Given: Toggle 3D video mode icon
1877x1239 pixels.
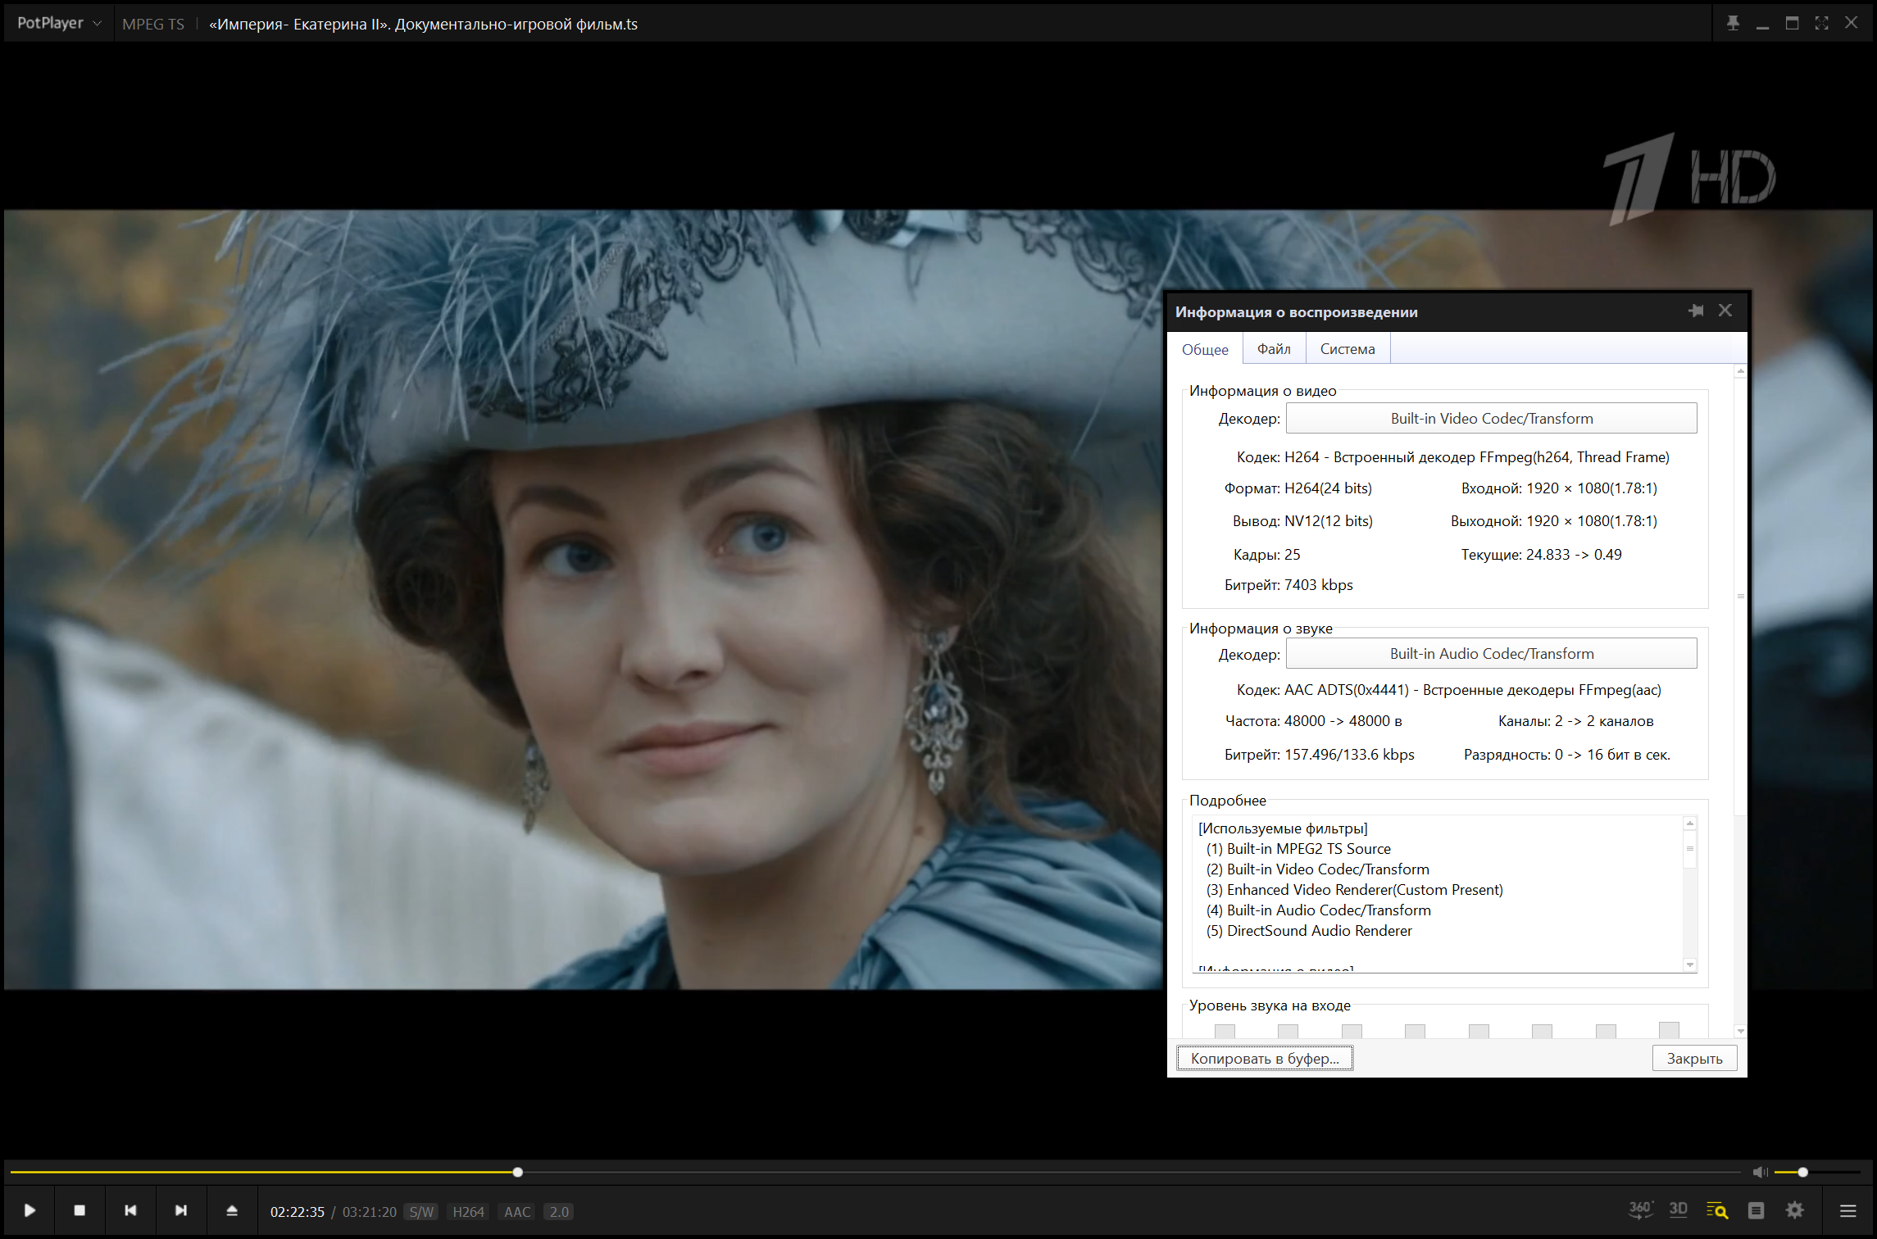Looking at the screenshot, I should coord(1678,1209).
